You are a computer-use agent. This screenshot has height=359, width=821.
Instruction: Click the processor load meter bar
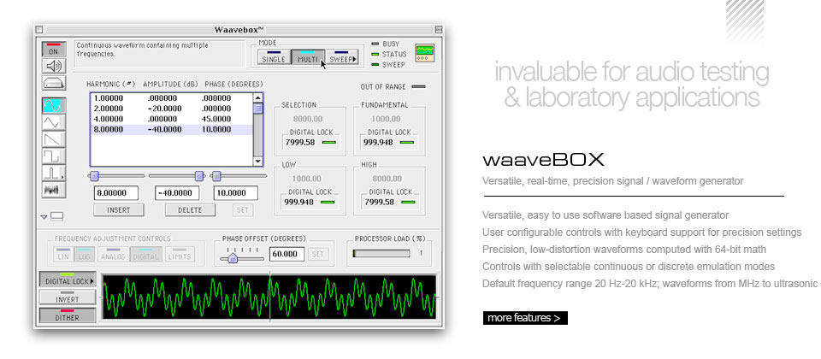381,253
